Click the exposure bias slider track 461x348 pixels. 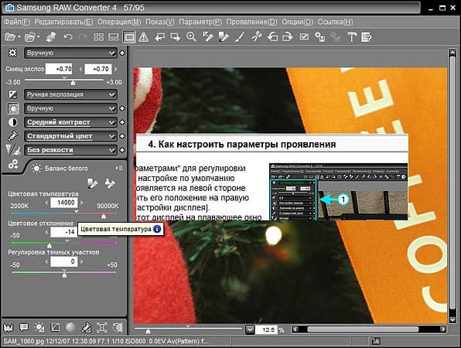coord(64,80)
